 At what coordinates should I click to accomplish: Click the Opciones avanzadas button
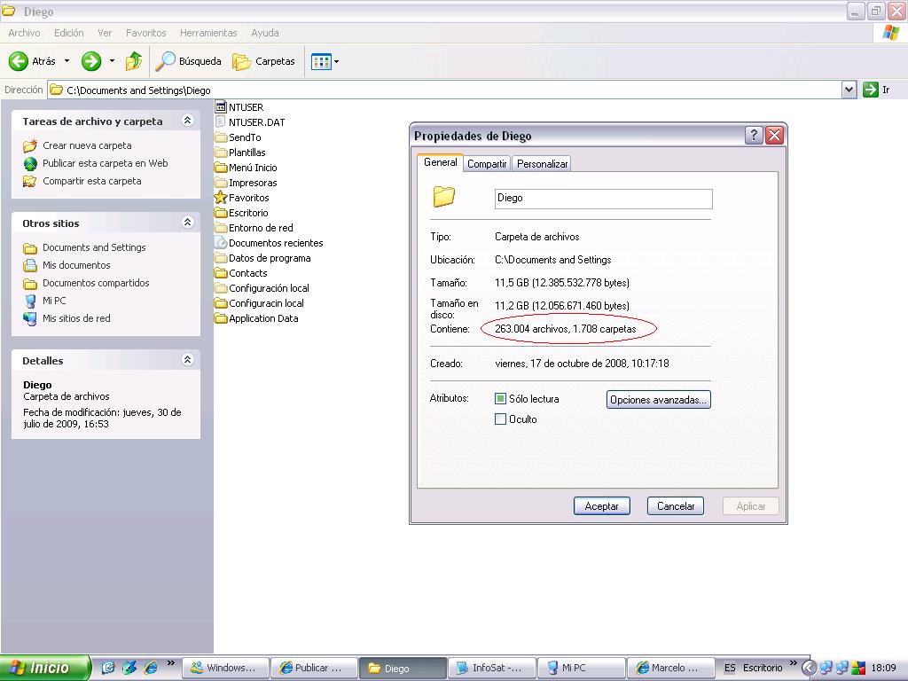pos(658,400)
